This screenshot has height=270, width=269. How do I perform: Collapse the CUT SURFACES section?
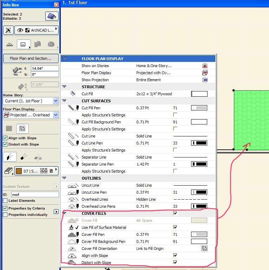tap(64, 101)
